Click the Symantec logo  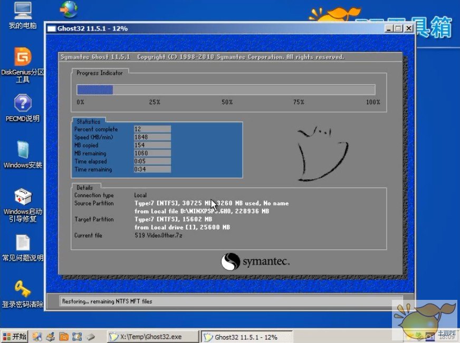pyautogui.click(x=255, y=261)
